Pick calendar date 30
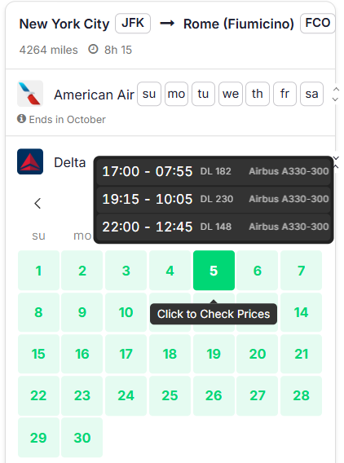The height and width of the screenshot is (463, 344). point(82,437)
